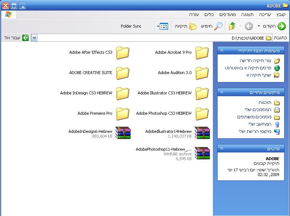Collapse details (פרטים) panel

[222, 148]
